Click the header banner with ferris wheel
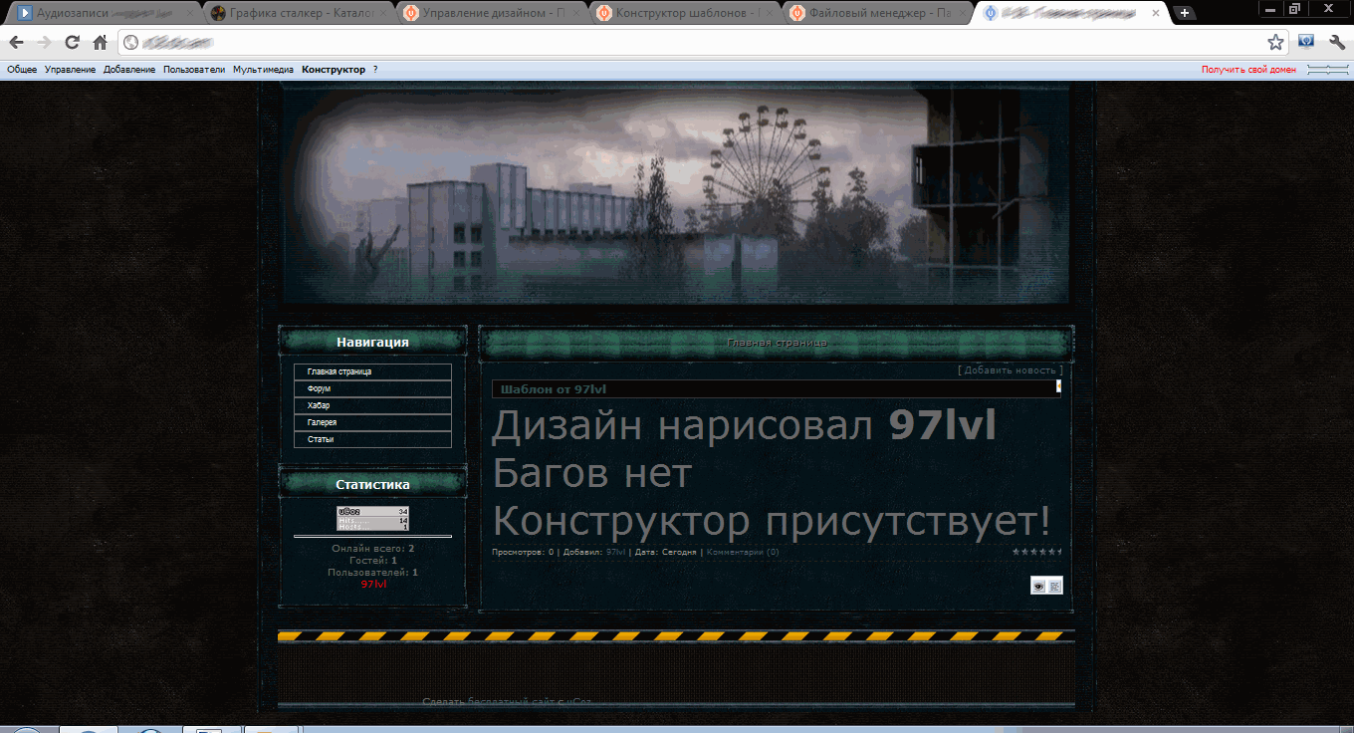 click(x=676, y=193)
